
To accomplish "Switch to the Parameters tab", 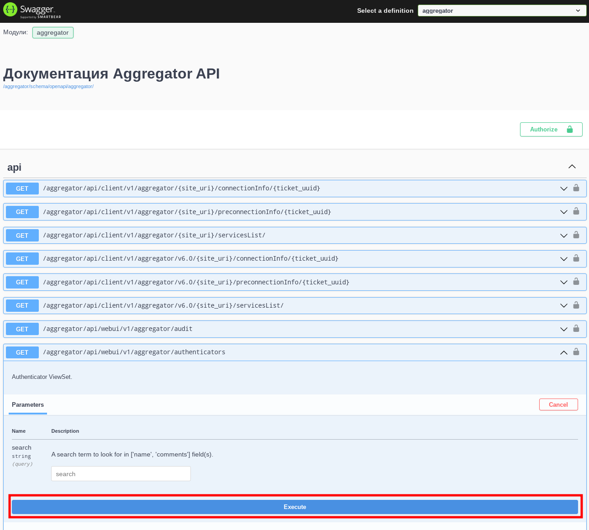I will point(28,405).
